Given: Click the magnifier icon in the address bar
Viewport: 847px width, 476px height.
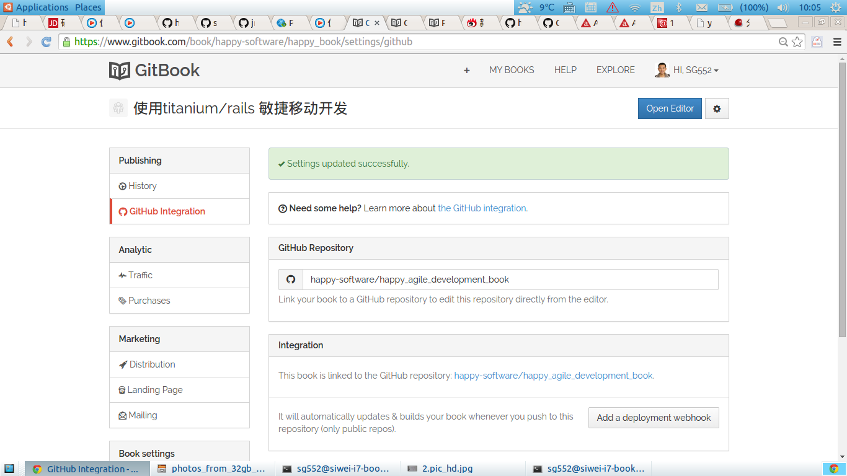Looking at the screenshot, I should point(784,42).
